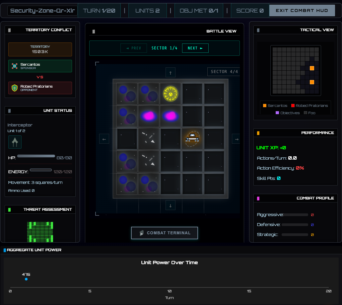
Task: Click the right arrow beside the battle grid
Action: pyautogui.click(x=236, y=139)
